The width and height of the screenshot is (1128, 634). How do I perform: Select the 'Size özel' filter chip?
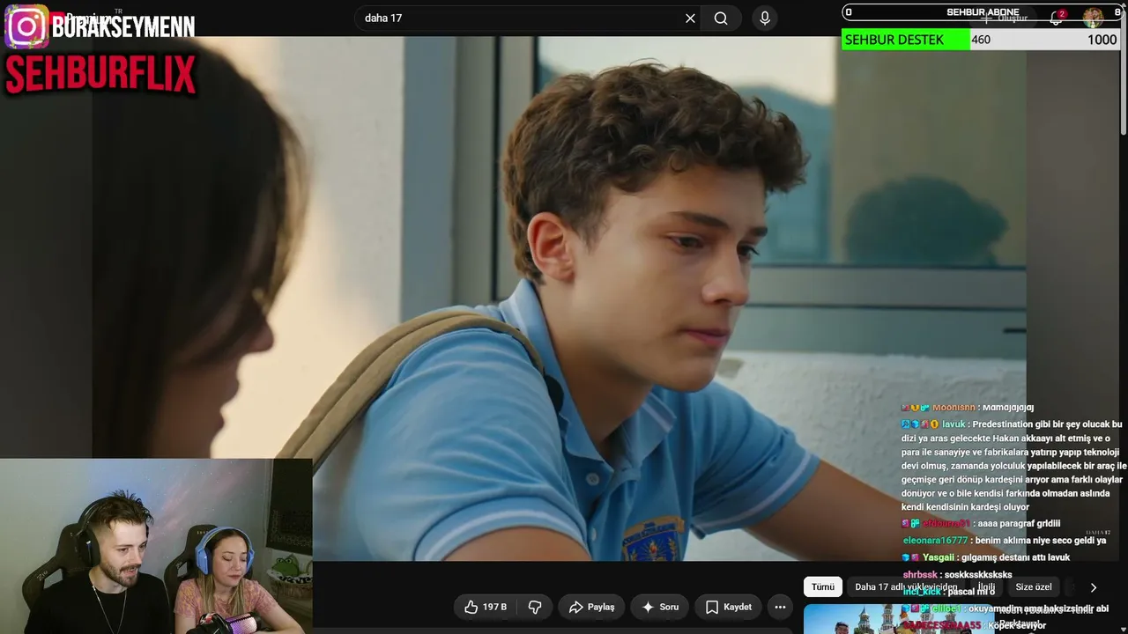tap(1034, 587)
